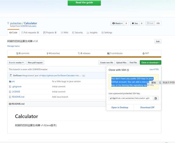Viewport: 175px width, 143px height.
Task: Click the Calculator heading in README
Action: tap(27, 116)
